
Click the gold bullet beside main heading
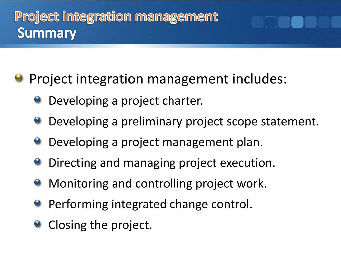[19, 77]
